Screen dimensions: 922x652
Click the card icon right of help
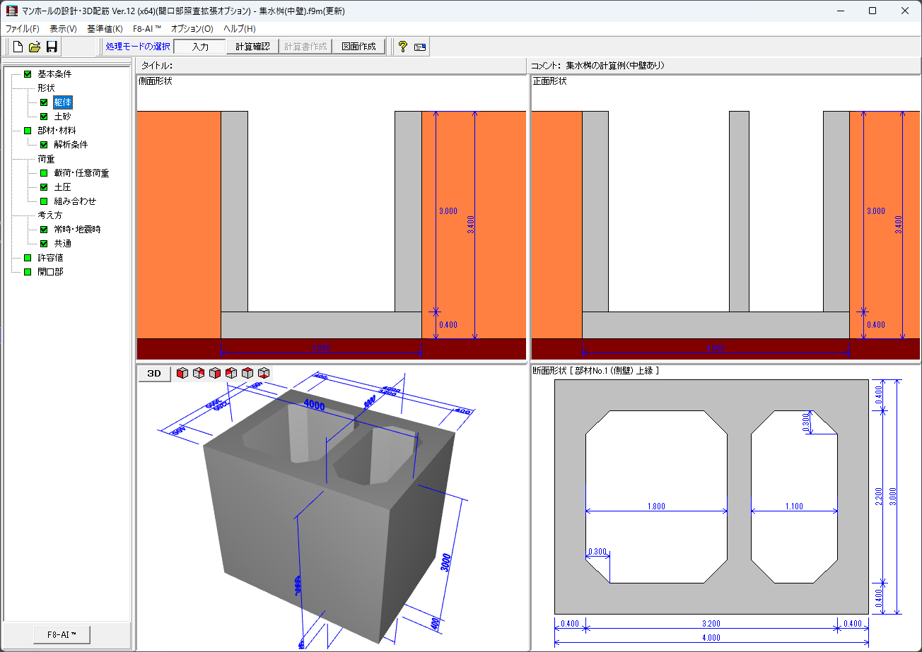pyautogui.click(x=420, y=47)
